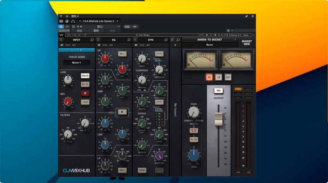
Task: Toggle the INPUT module power button
Action: [61, 40]
